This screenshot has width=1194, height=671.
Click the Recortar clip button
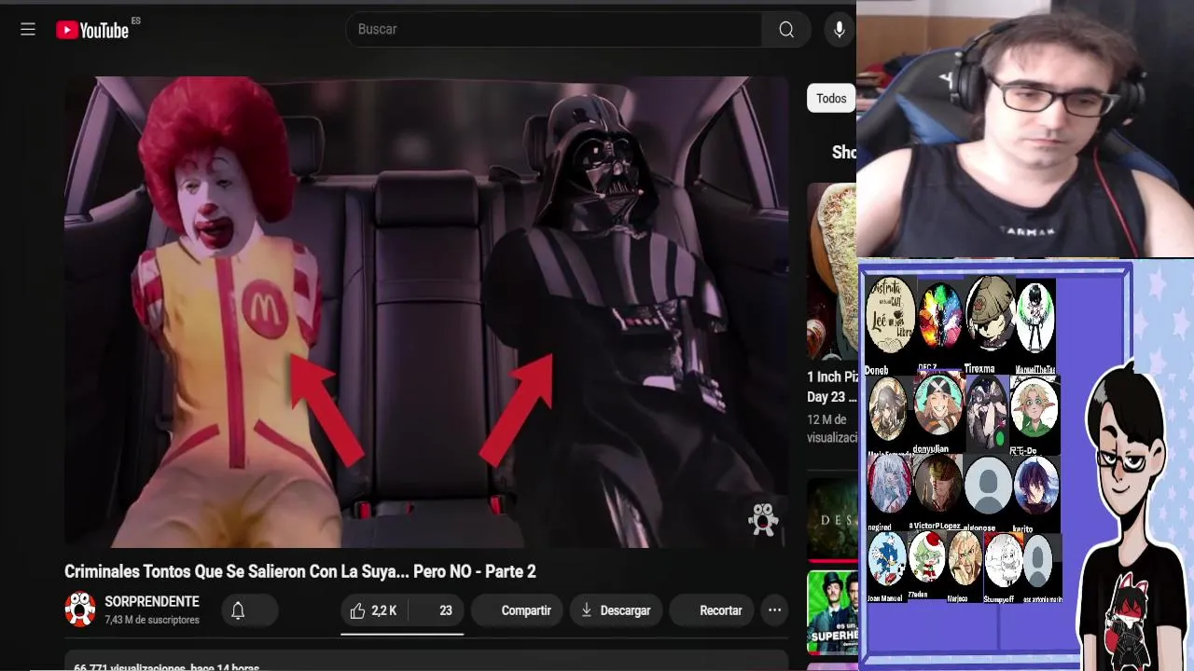click(712, 610)
